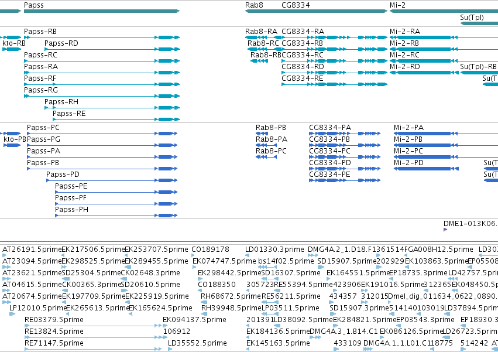Open EST entry CO188350

217,285
